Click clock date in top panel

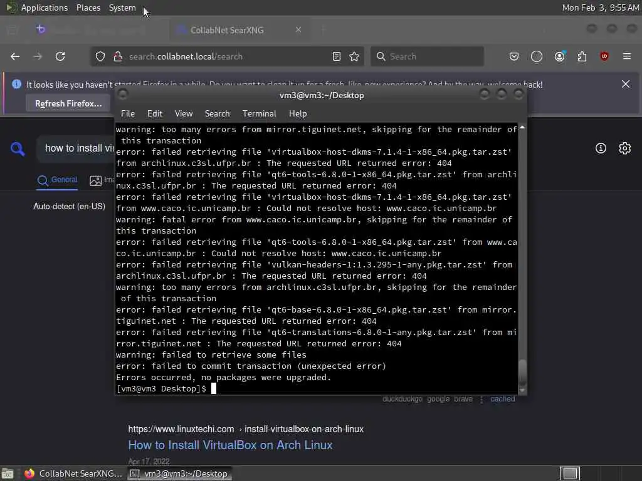click(x=600, y=8)
